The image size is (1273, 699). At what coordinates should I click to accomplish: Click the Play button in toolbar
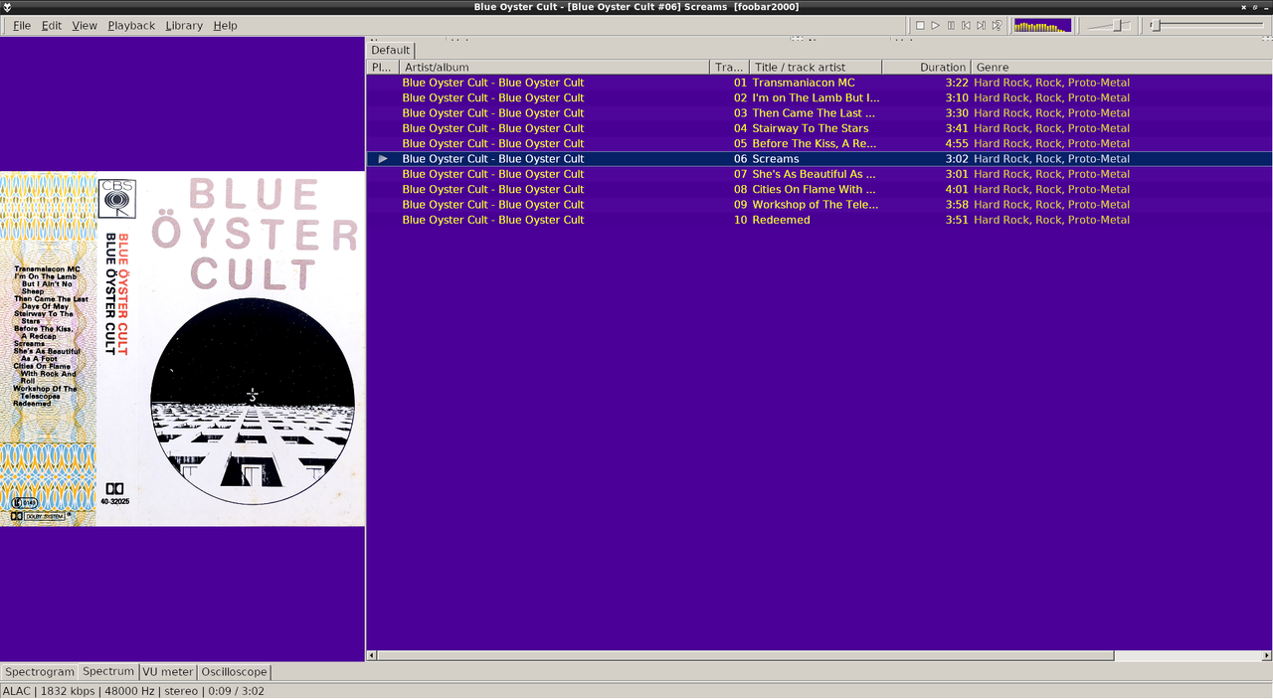point(936,25)
